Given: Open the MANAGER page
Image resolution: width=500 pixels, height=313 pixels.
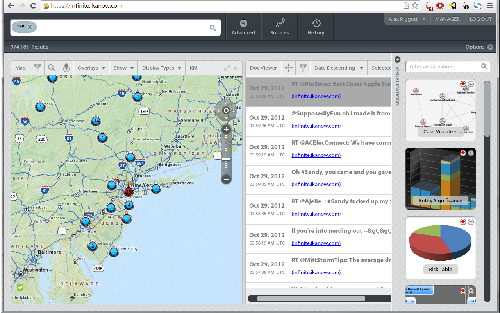Looking at the screenshot, I should (x=447, y=19).
